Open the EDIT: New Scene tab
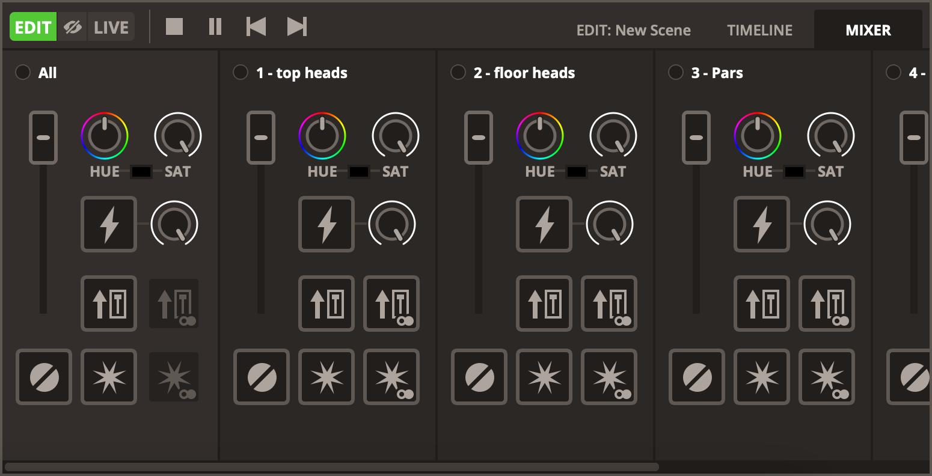The height and width of the screenshot is (476, 932). [633, 30]
